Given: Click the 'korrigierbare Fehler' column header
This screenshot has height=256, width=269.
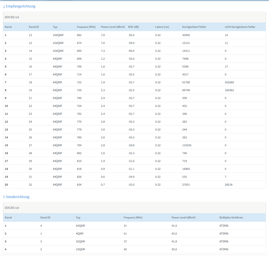Looking at the screenshot, I should pos(194,27).
